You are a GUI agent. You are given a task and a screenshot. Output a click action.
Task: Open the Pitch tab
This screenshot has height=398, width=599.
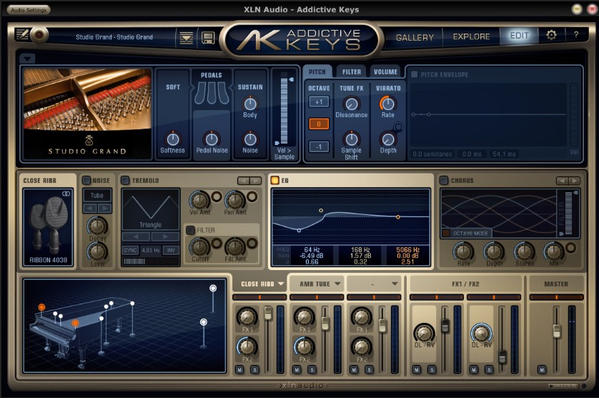click(317, 71)
